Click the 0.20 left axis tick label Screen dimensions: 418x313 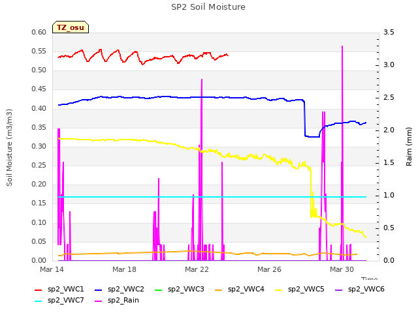point(39,184)
